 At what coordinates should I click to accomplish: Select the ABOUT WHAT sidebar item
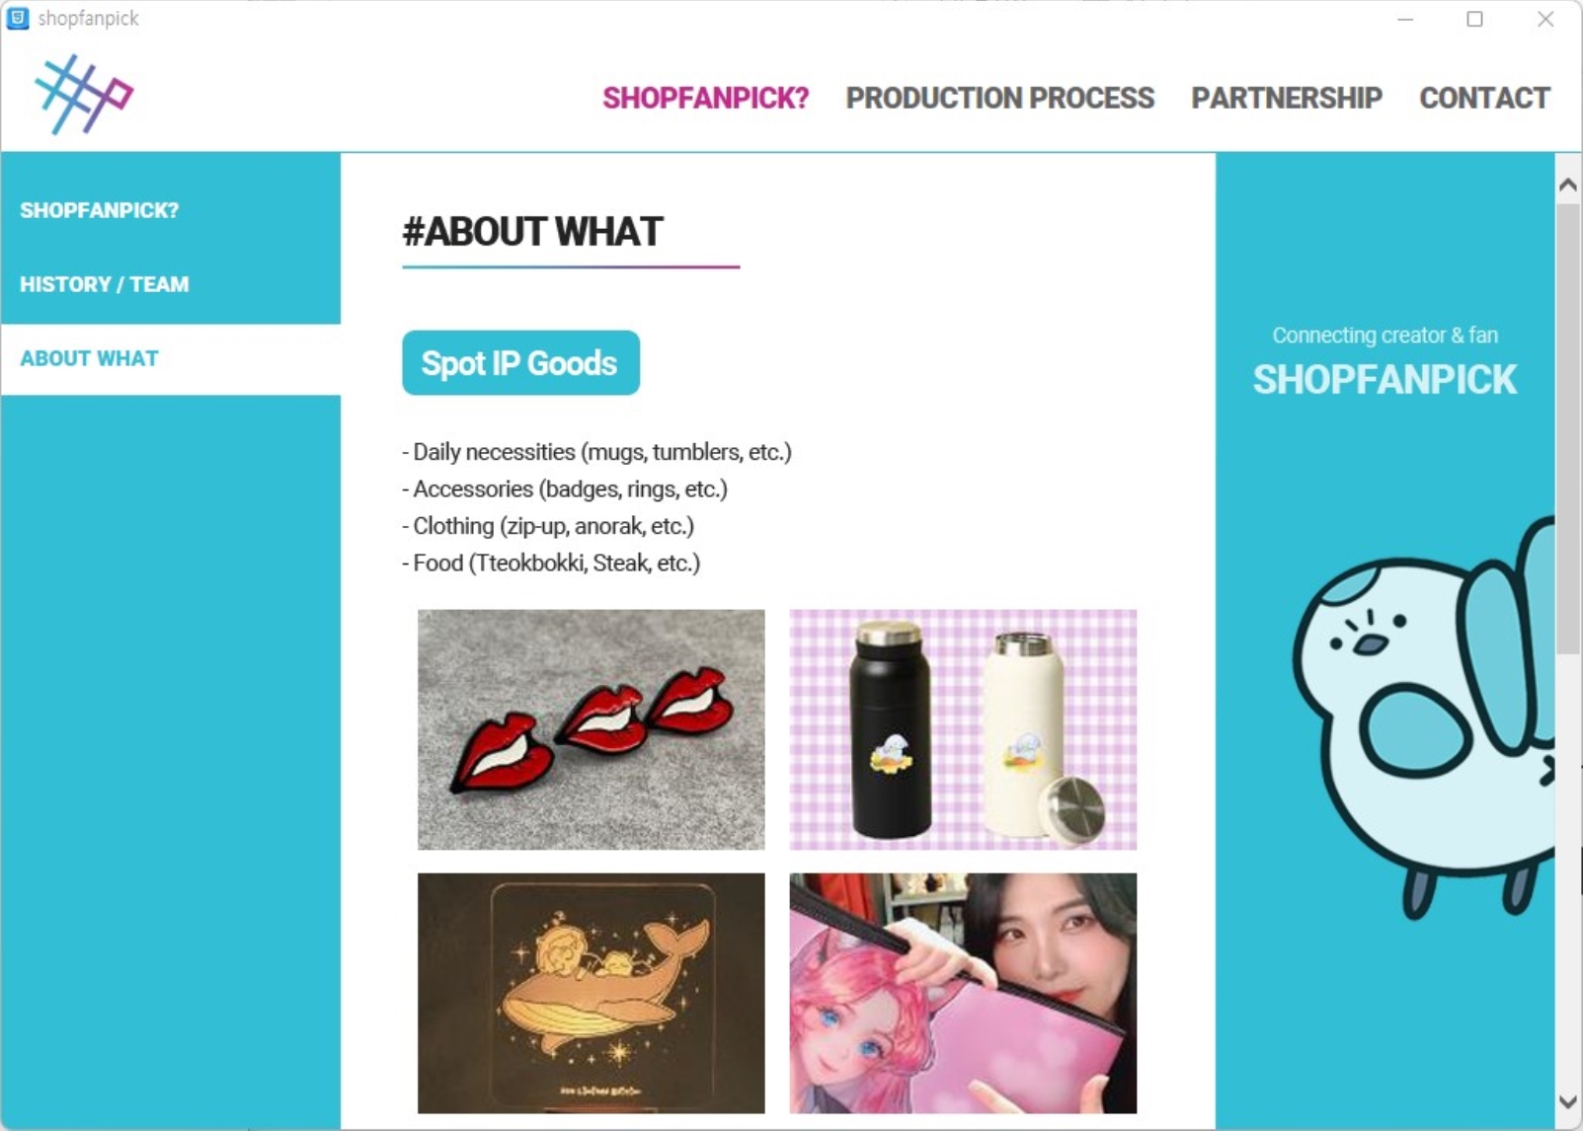point(171,358)
